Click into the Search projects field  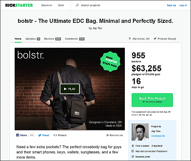pos(91,5)
